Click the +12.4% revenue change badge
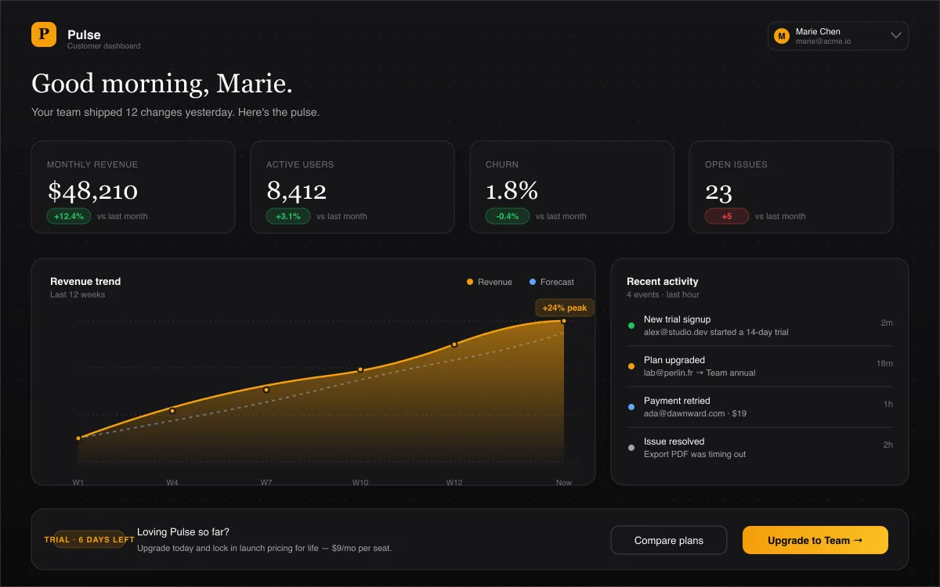 [69, 216]
